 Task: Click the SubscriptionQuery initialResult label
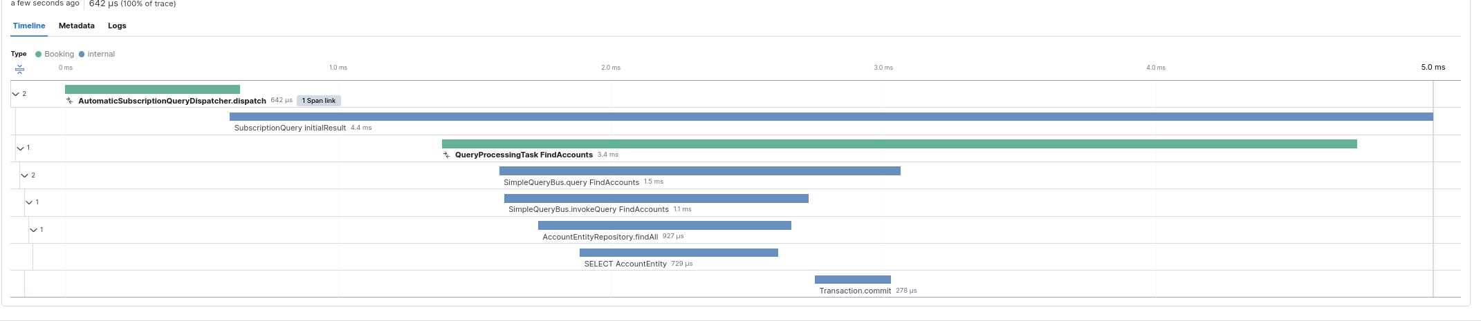pos(290,128)
